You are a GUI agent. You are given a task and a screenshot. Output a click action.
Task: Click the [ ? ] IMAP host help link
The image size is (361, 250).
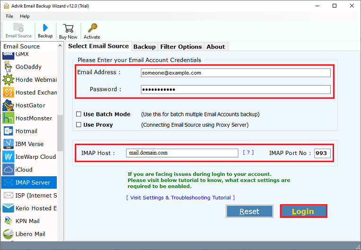[248, 152]
